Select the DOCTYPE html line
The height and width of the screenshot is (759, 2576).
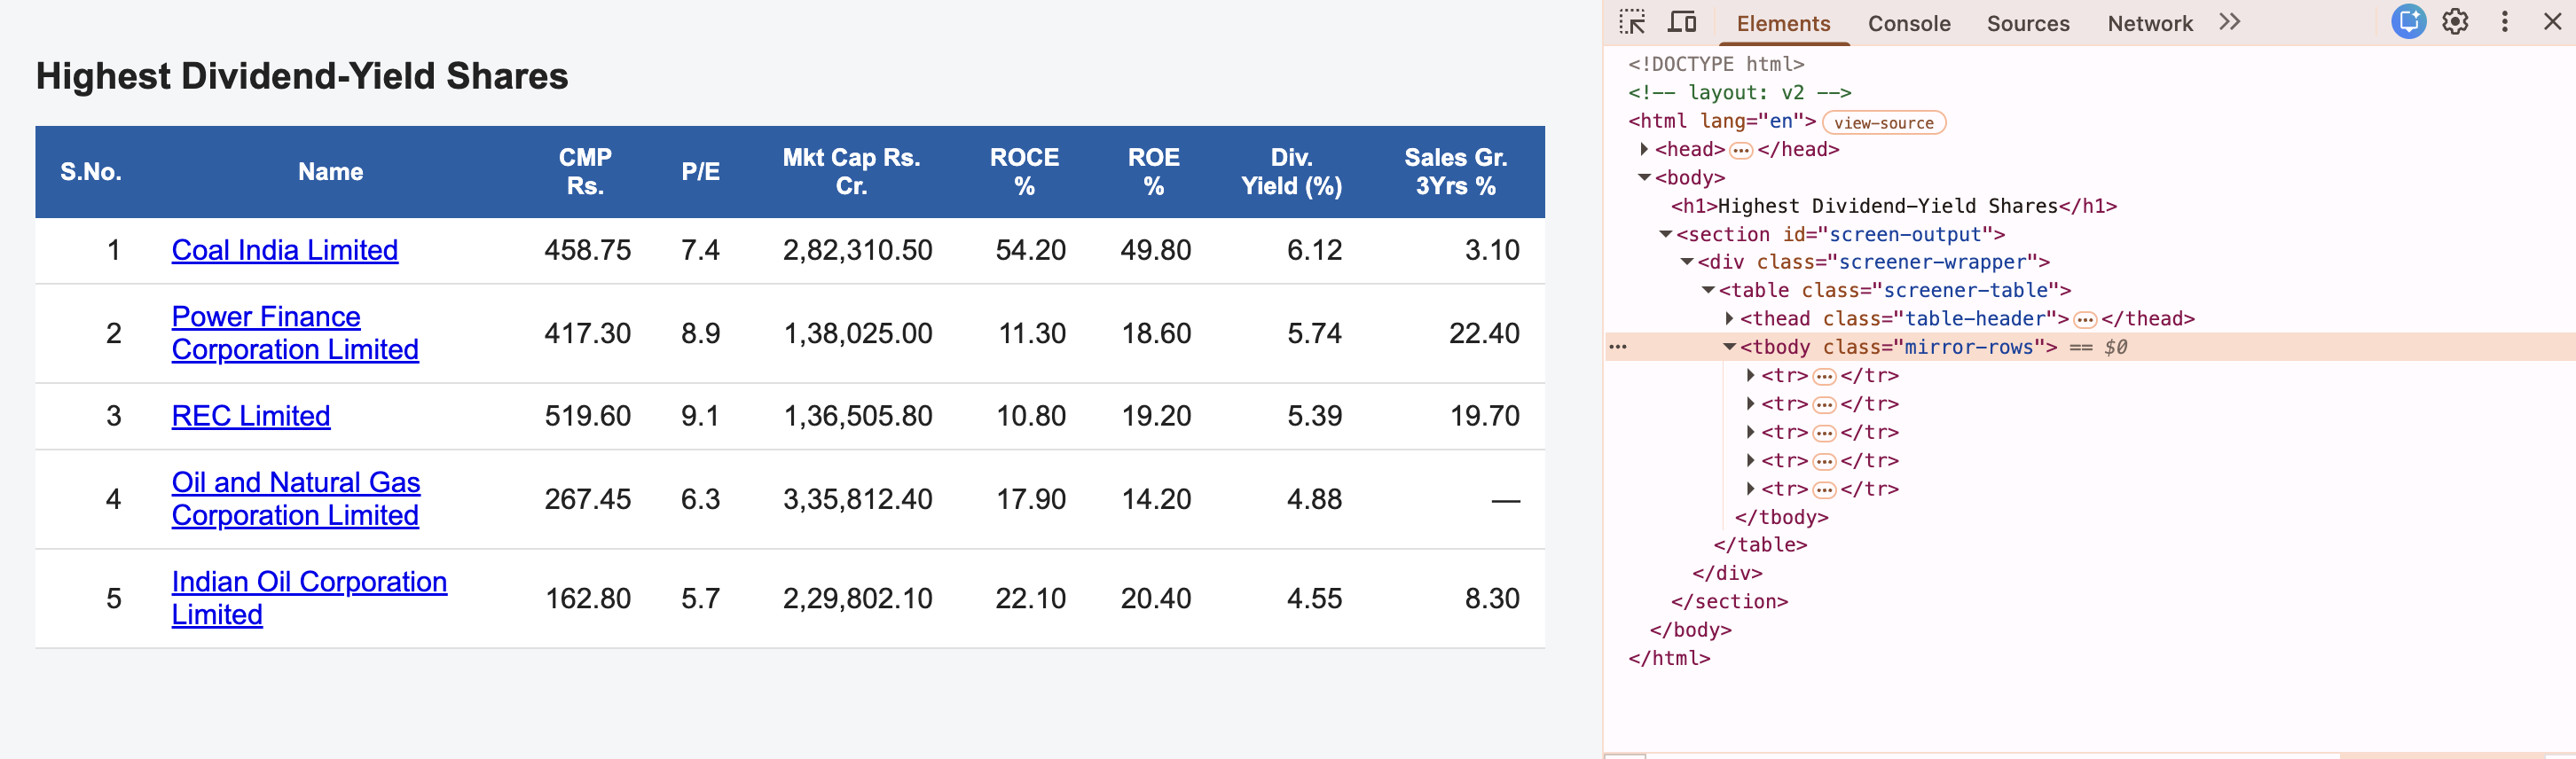point(1716,64)
